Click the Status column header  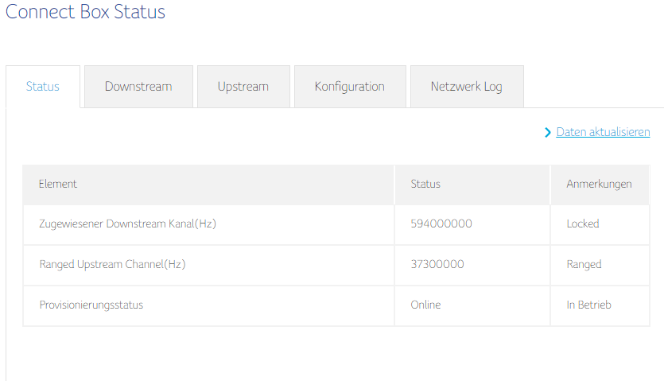coord(425,184)
